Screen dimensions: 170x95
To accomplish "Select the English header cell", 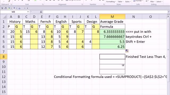I will (x=61, y=22).
